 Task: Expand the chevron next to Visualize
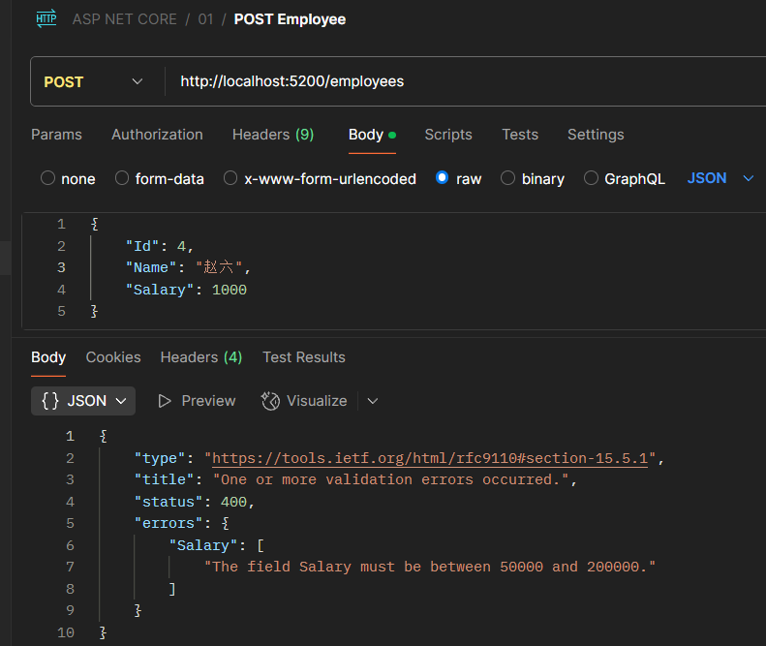pos(373,401)
